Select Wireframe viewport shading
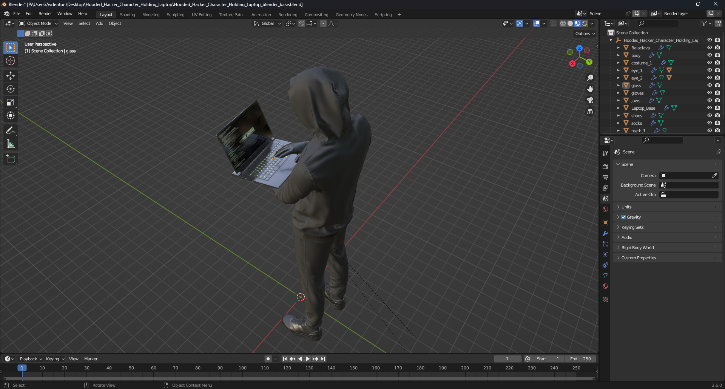 563,23
